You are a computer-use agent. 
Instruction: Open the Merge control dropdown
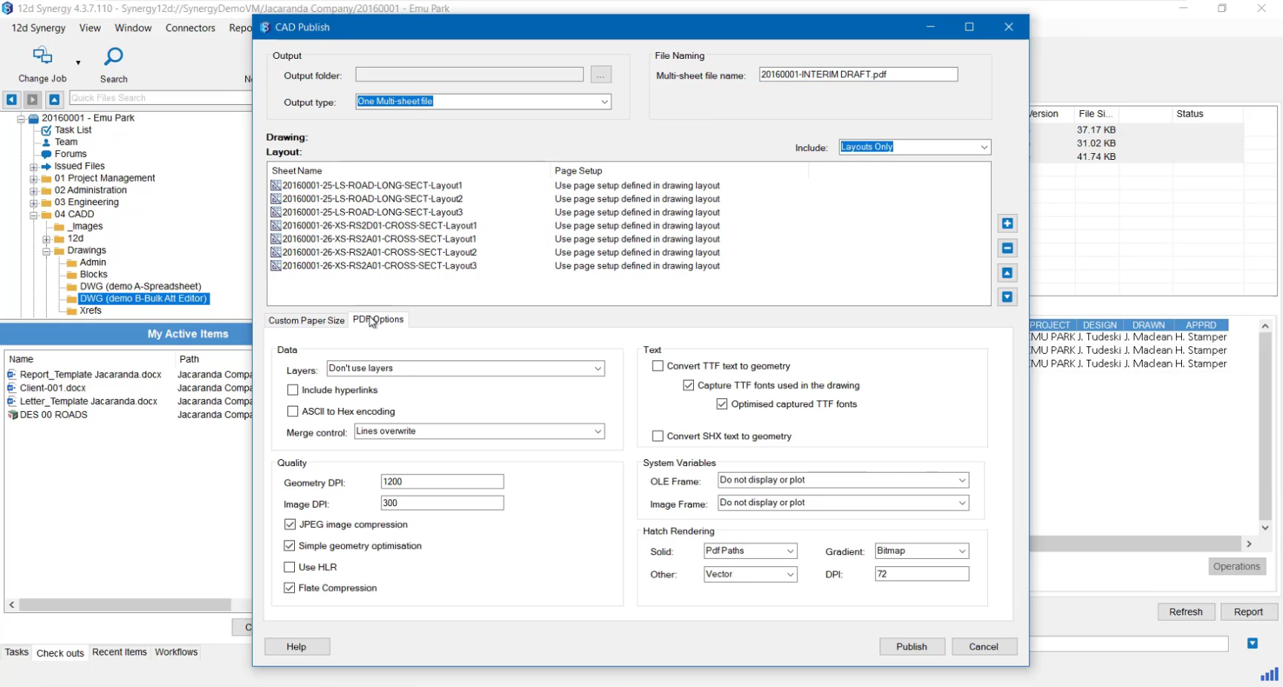click(479, 431)
